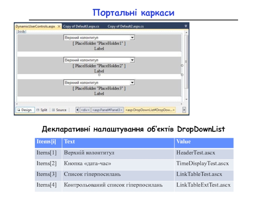This screenshot has width=267, height=200.
Task: Click the Value column header
Action: [204, 143]
